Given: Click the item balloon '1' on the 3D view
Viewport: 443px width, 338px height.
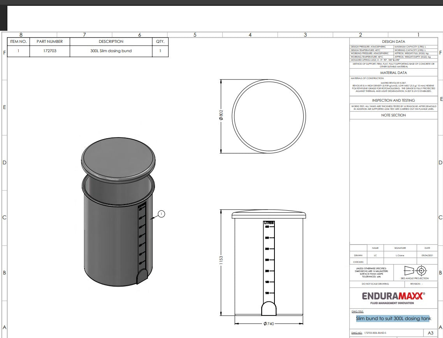Looking at the screenshot, I should point(161,214).
